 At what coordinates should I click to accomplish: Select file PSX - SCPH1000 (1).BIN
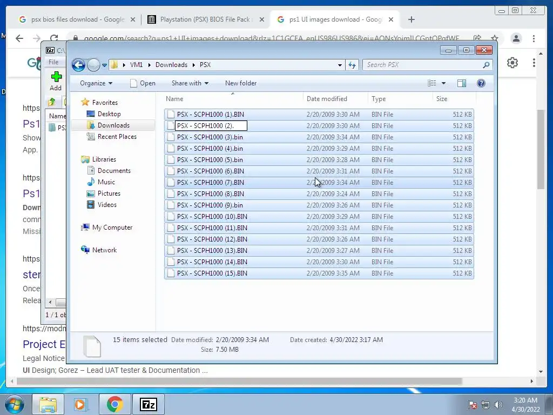319,115
